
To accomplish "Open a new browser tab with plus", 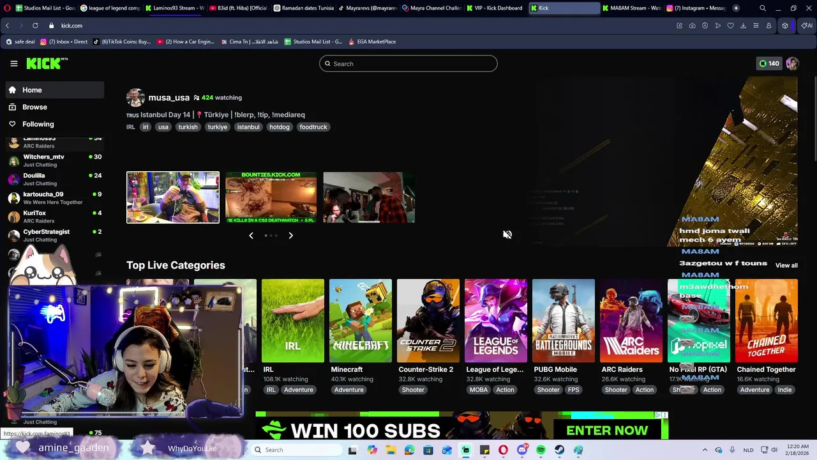I will [x=736, y=8].
